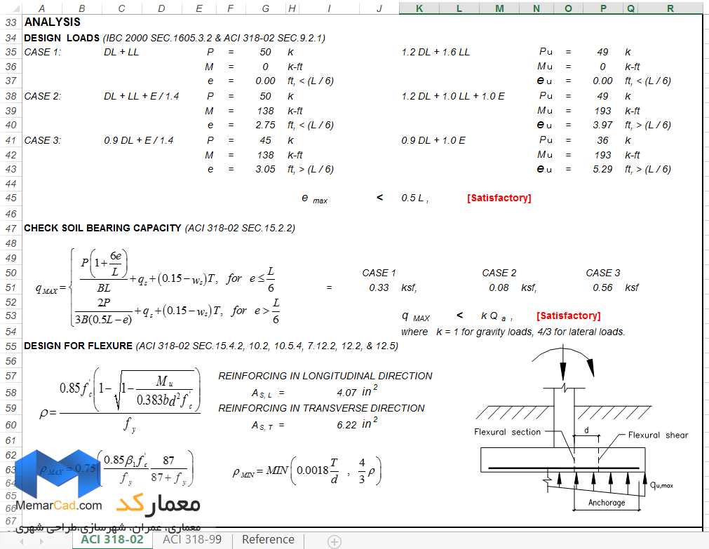This screenshot has height=549, width=709.
Task: Select column R header
Action: (670, 8)
